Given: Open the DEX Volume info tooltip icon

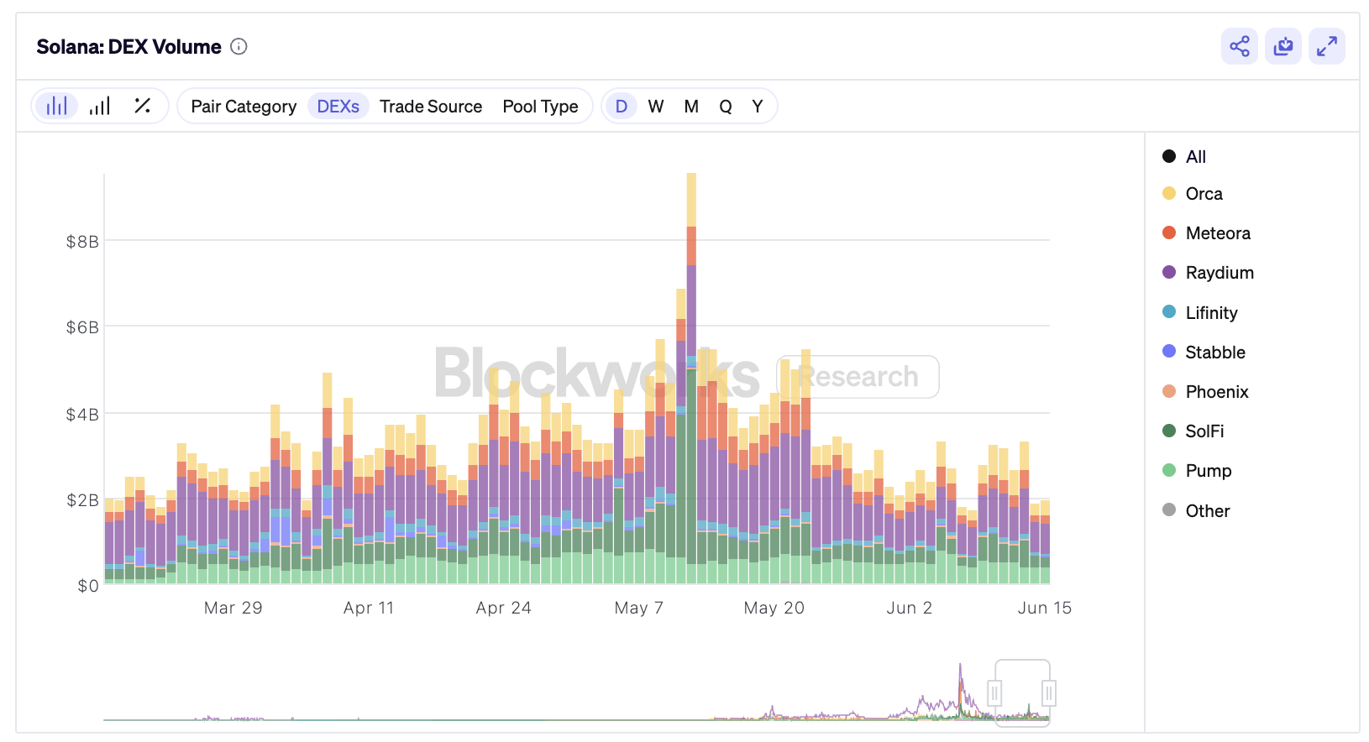Looking at the screenshot, I should [x=239, y=47].
